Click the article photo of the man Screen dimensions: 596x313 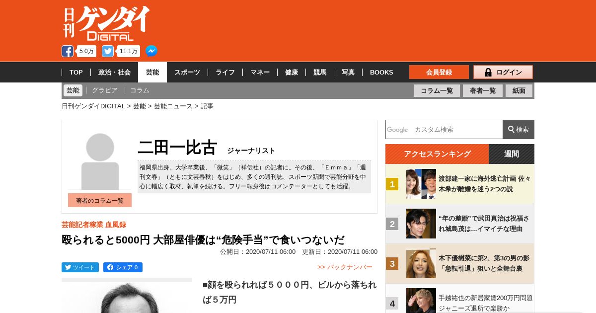(x=127, y=296)
